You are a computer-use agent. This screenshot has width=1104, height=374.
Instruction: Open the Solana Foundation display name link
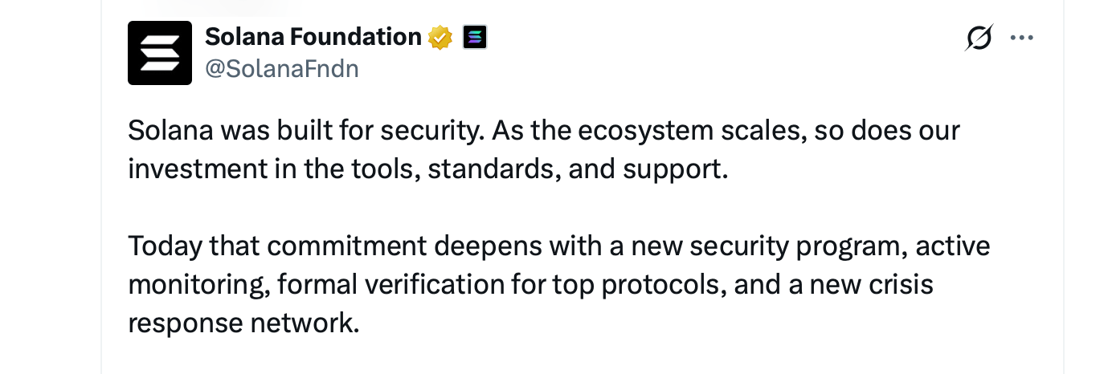click(x=313, y=37)
